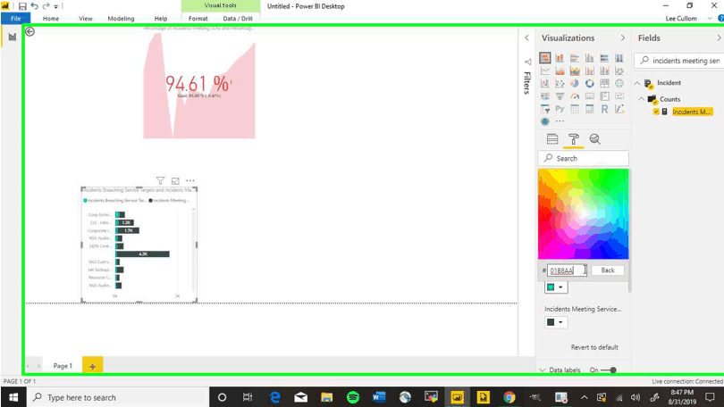Click Revert to default
724x407 pixels.
coord(594,347)
